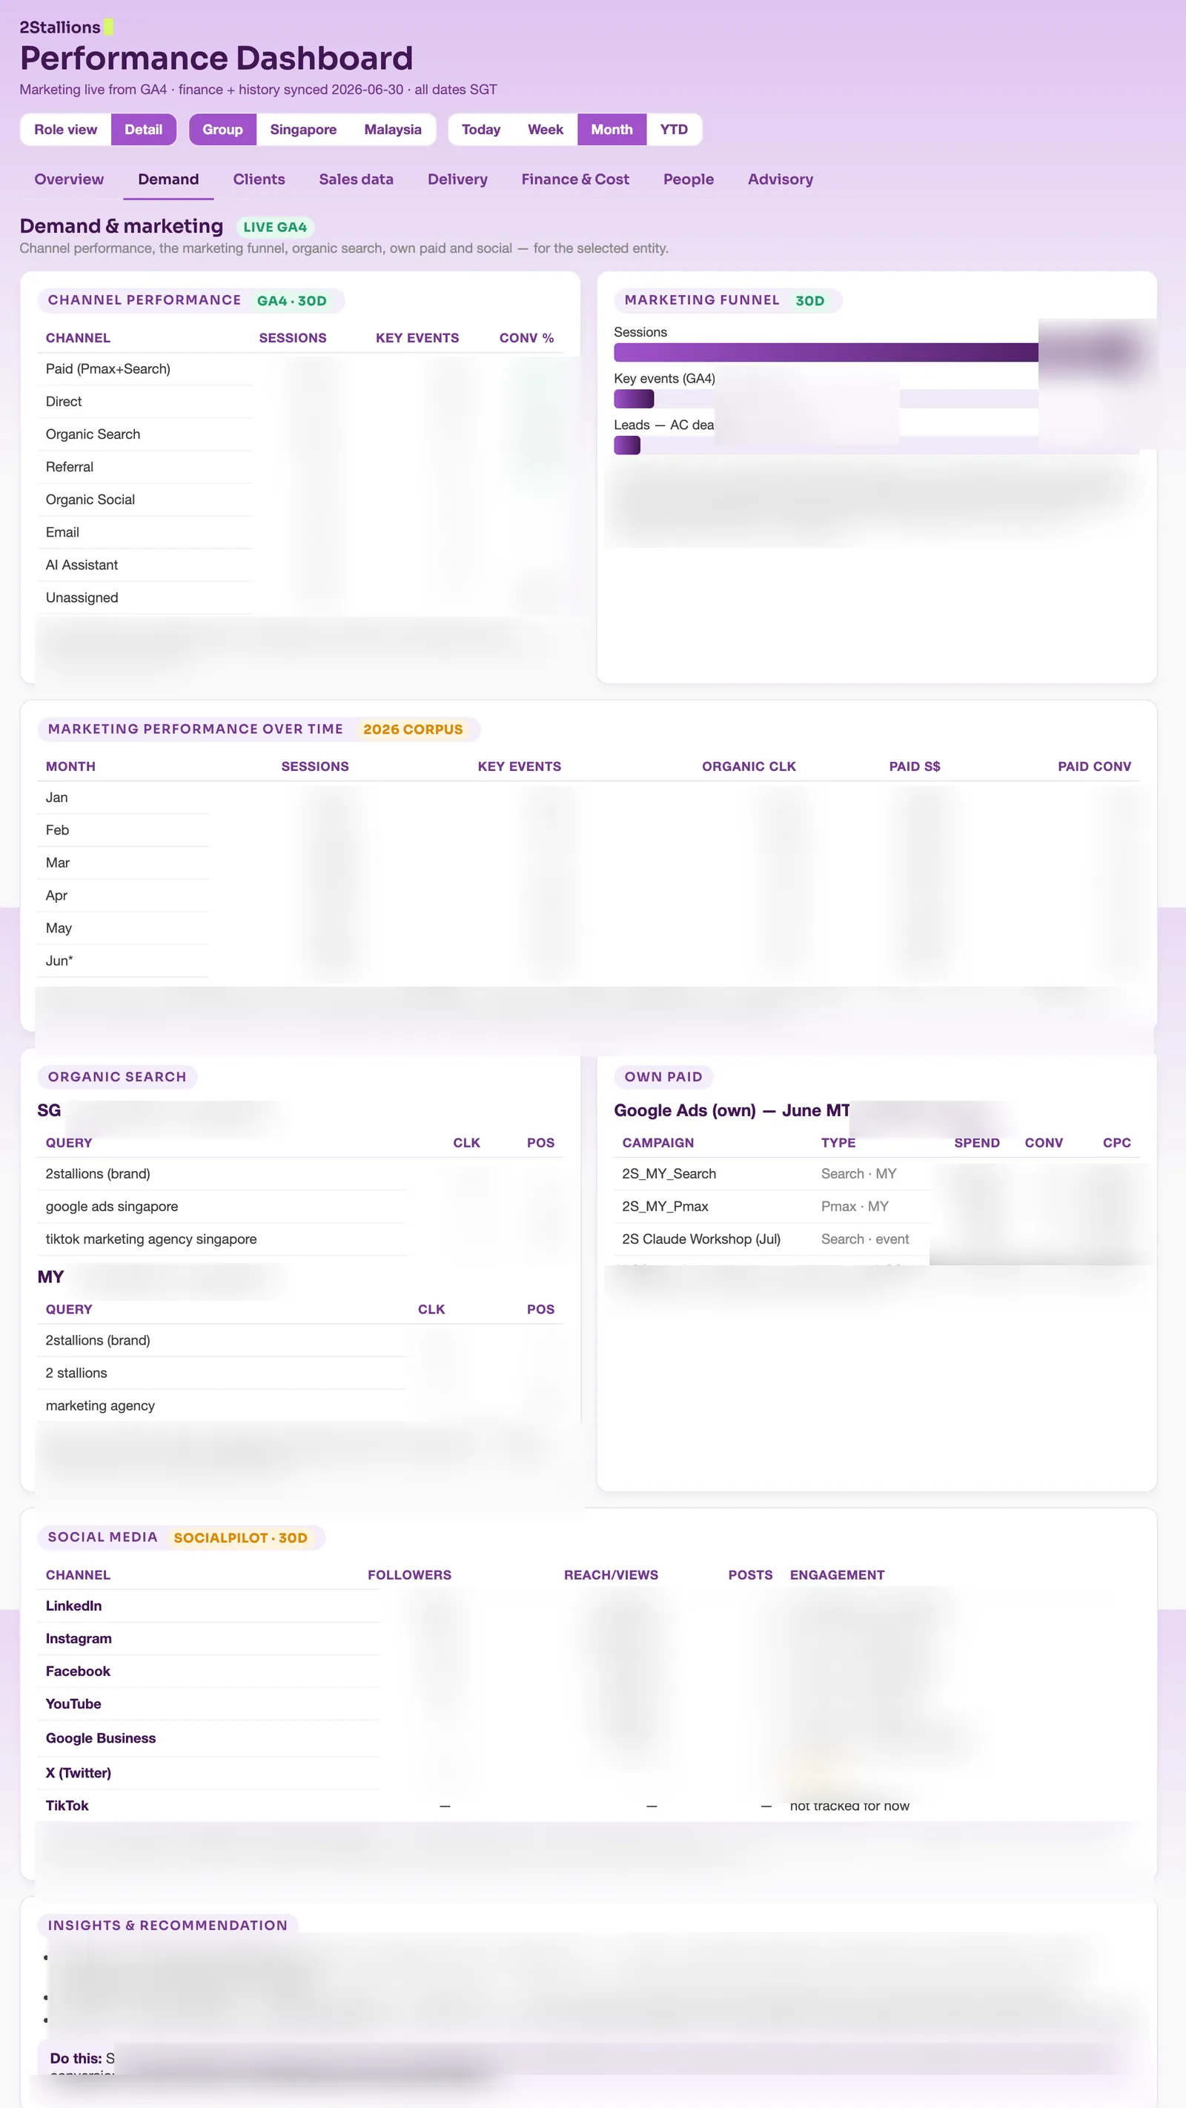This screenshot has height=2108, width=1186.
Task: Open the People tab
Action: click(689, 179)
